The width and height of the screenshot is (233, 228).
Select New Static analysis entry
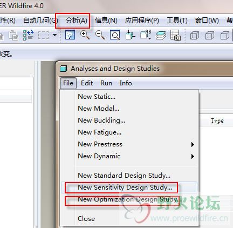point(97,97)
